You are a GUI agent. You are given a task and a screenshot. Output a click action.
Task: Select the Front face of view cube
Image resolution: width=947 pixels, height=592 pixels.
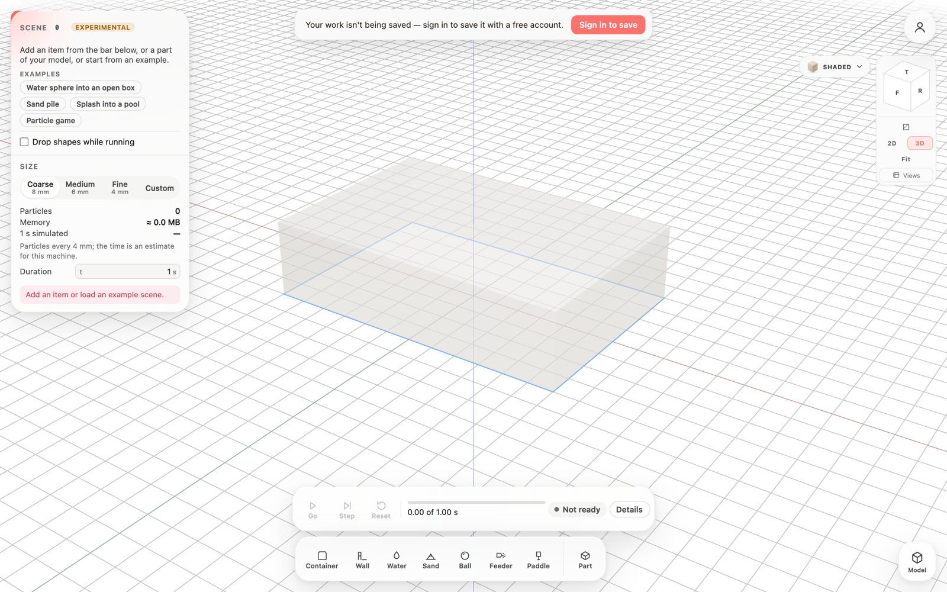(897, 93)
